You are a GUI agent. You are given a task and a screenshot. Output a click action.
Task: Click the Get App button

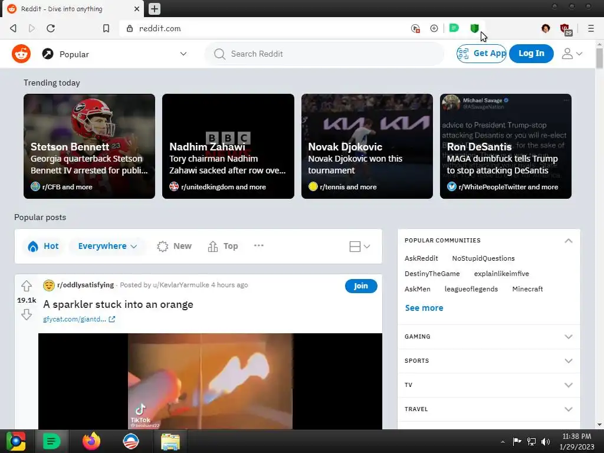[481, 54]
